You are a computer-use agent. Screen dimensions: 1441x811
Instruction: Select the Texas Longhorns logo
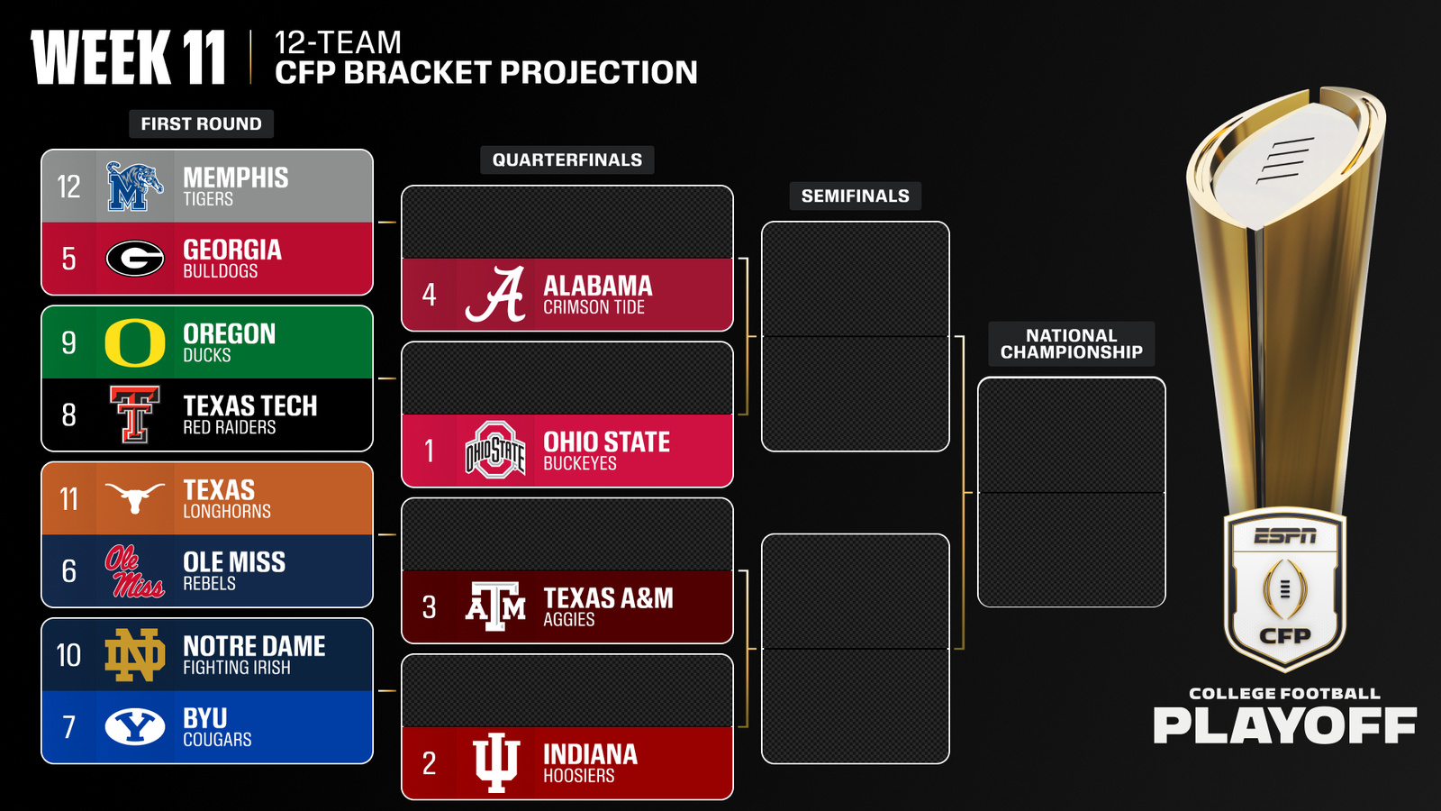pyautogui.click(x=135, y=497)
